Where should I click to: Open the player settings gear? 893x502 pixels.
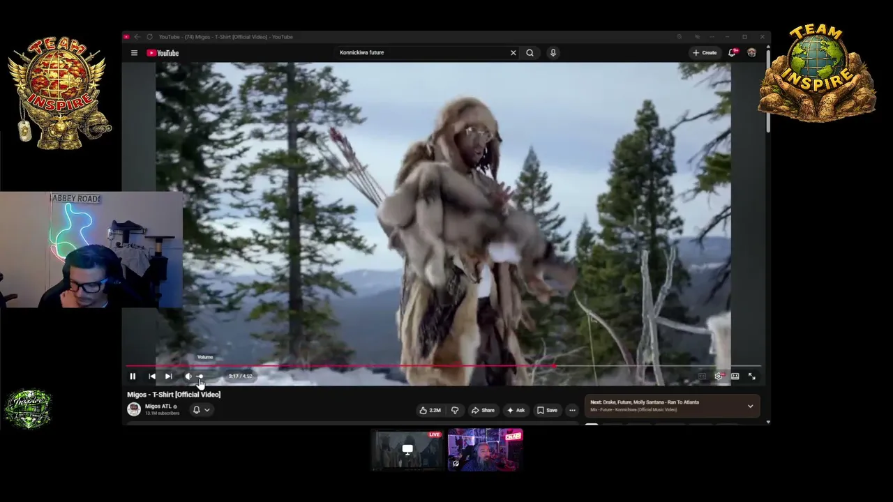(719, 376)
